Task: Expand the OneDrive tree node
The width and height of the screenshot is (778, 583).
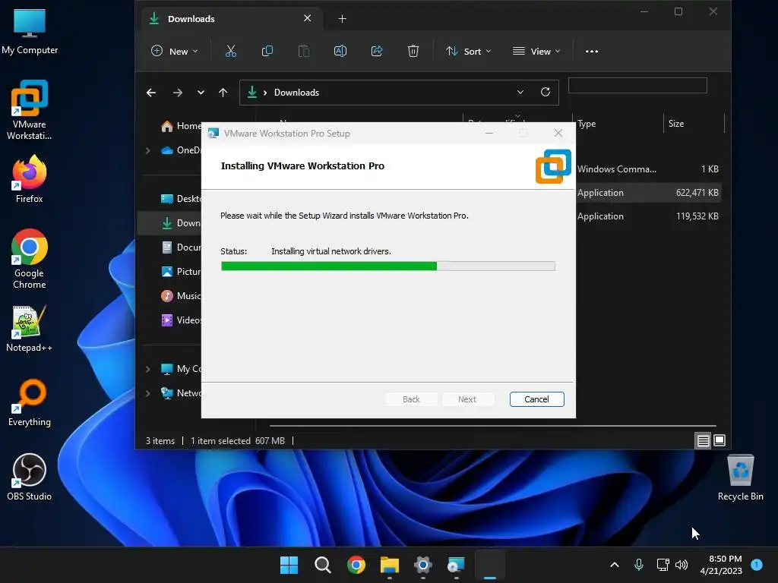Action: coord(148,150)
